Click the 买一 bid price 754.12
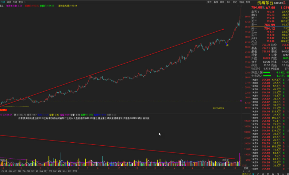The width and height of the screenshot is (289, 175). tap(269, 28)
